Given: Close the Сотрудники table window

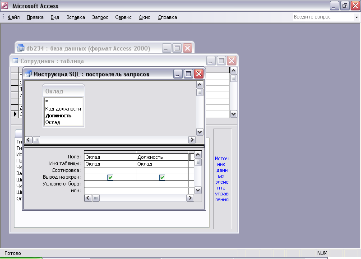Looking at the screenshot, I should (231, 61).
